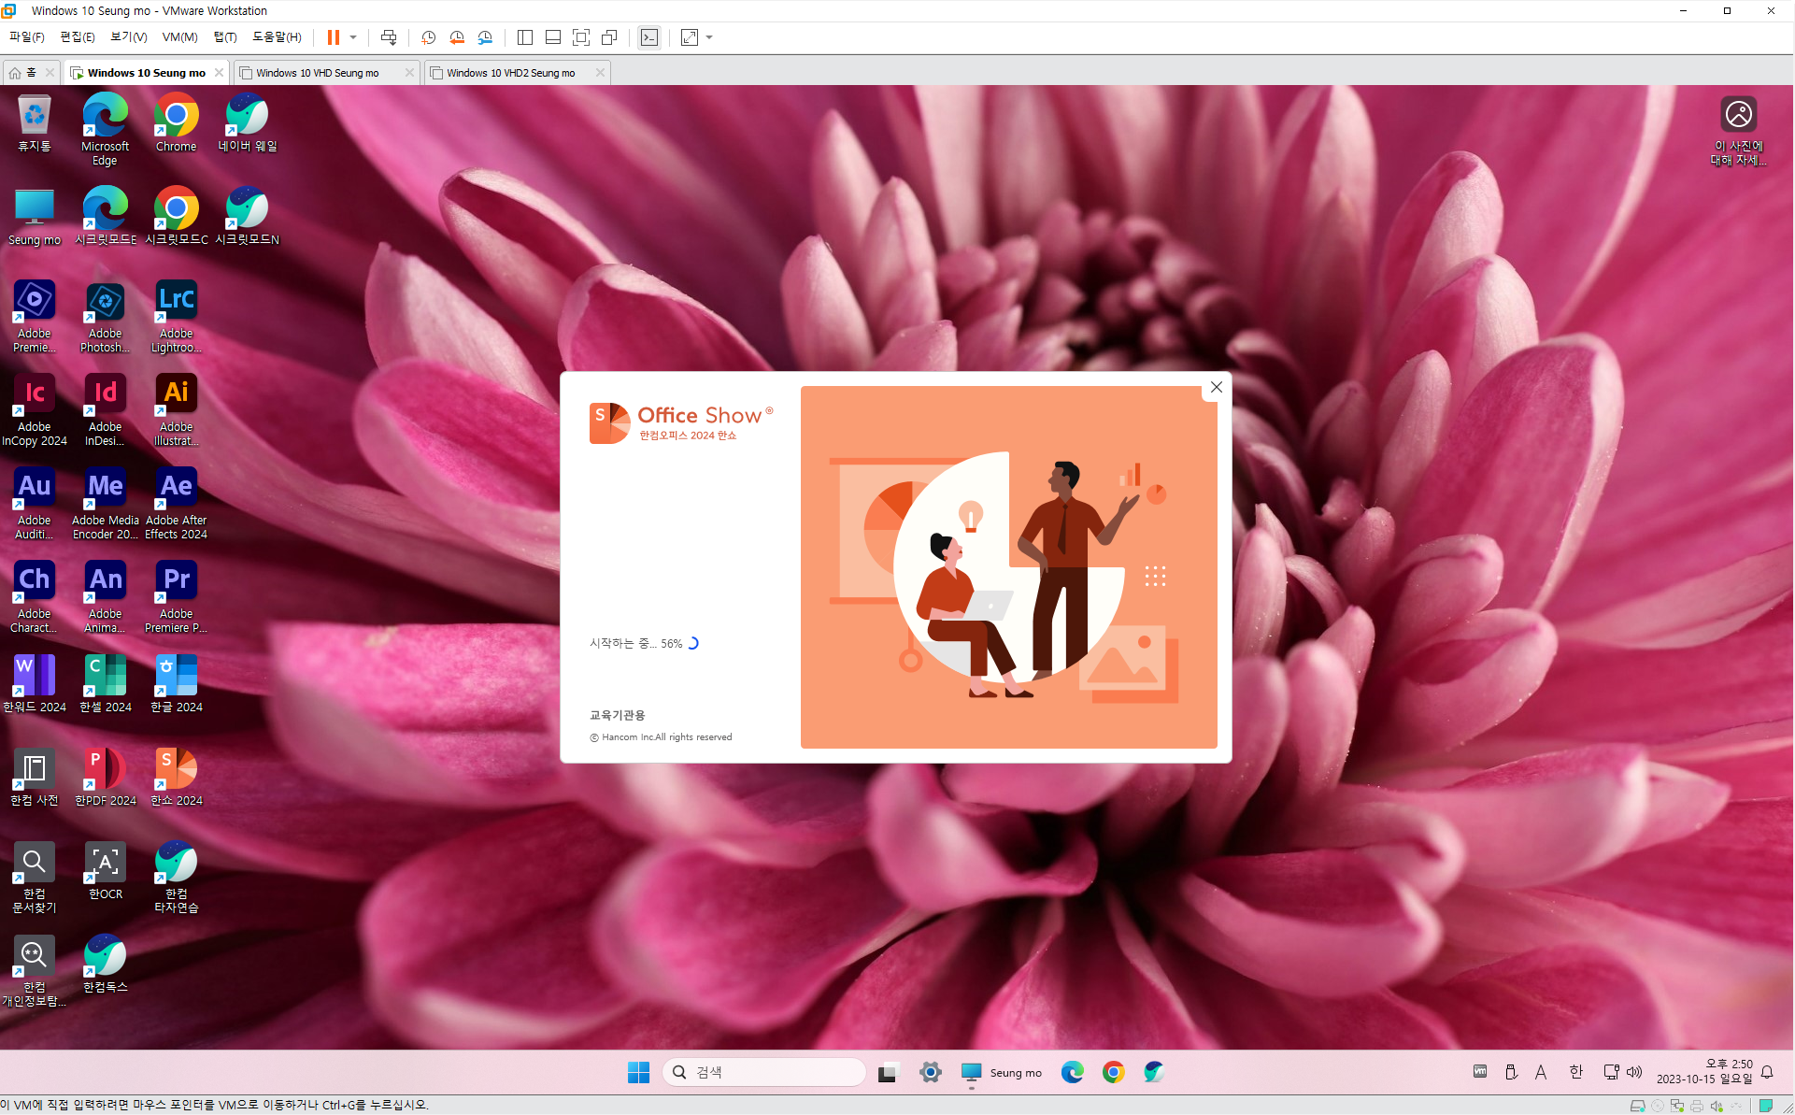
Task: Take a snapshot using the clock-plus icon
Action: tap(428, 37)
